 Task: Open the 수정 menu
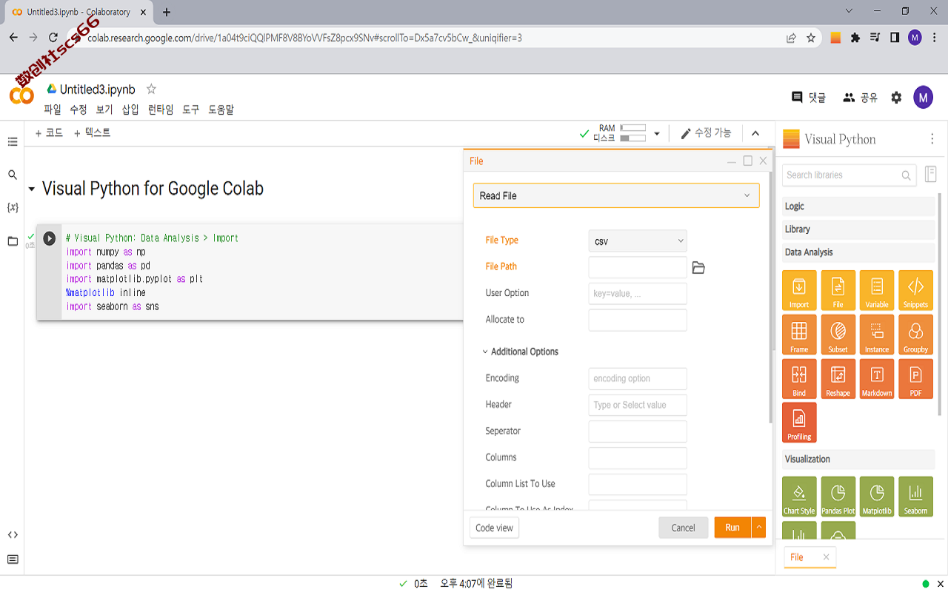(x=79, y=110)
